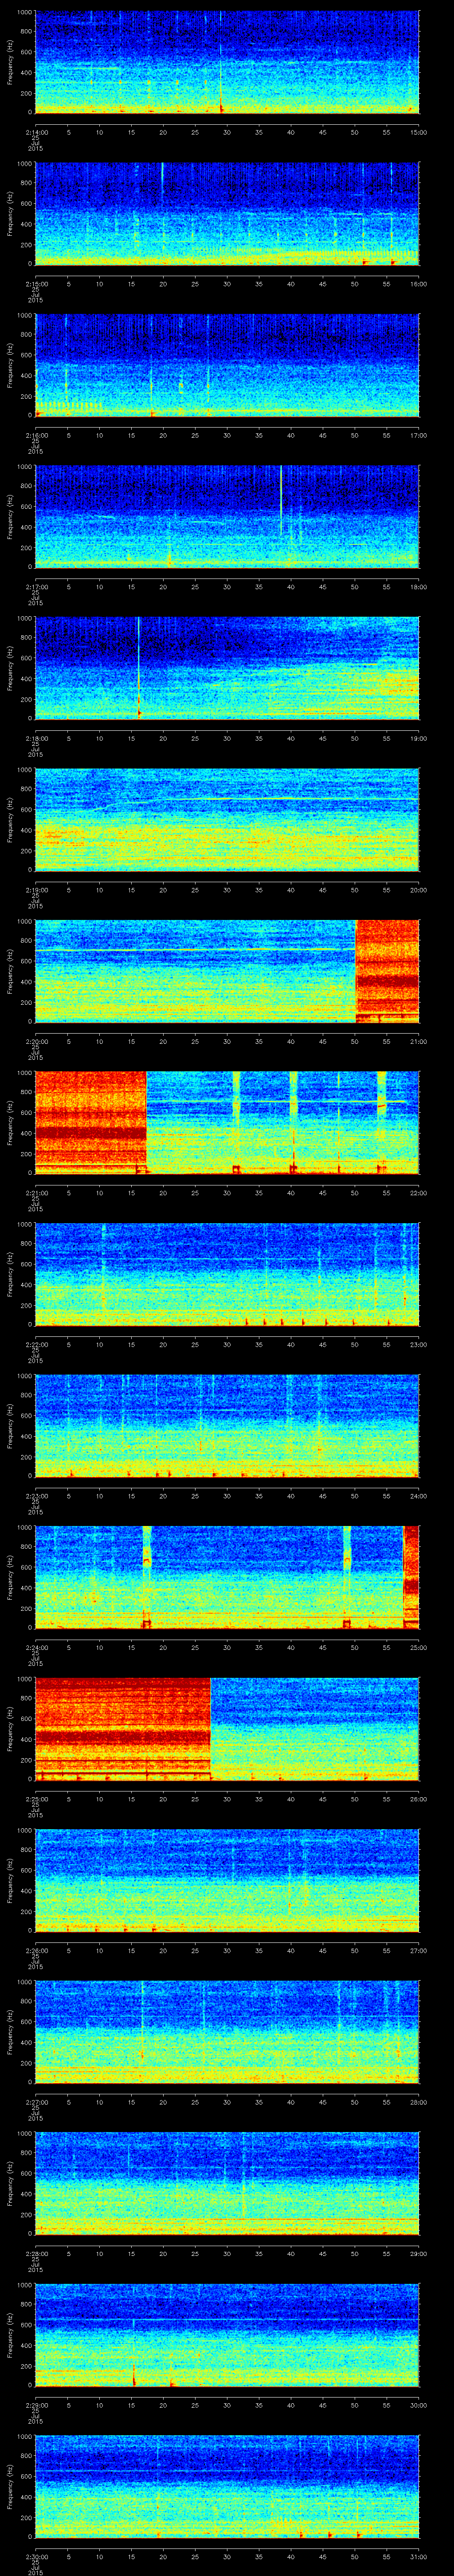Image resolution: width=454 pixels, height=2576 pixels.
Task: Click the 2:22:00 start time label
Action: (x=35, y=1344)
